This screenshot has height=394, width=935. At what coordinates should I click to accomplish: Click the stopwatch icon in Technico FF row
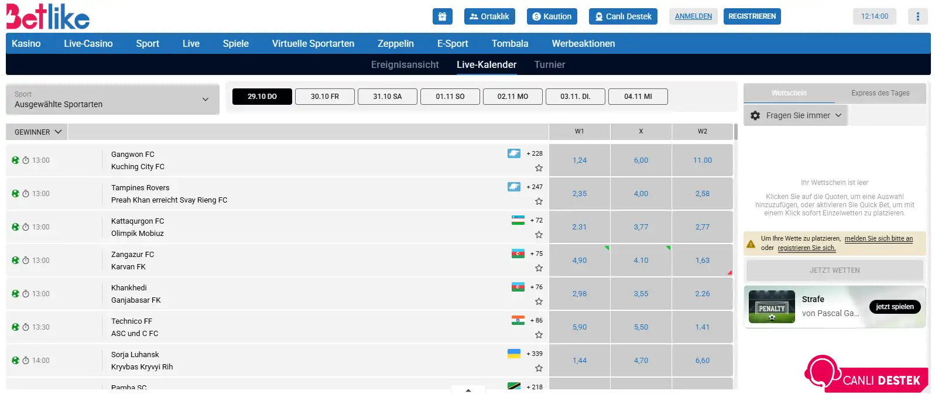(26, 327)
